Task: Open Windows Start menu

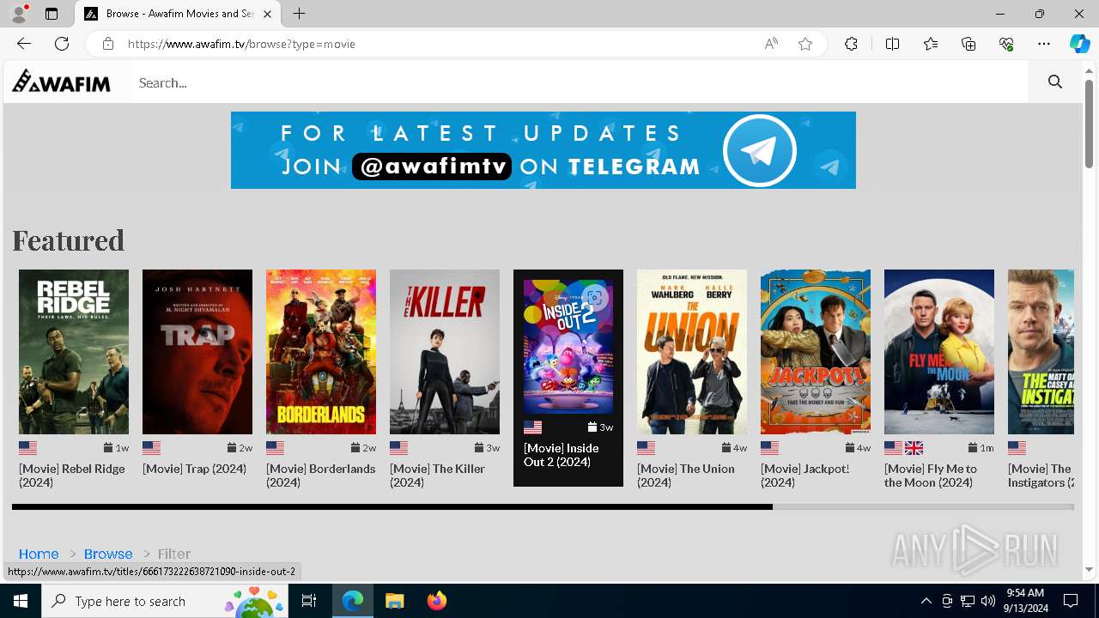Action: point(21,601)
